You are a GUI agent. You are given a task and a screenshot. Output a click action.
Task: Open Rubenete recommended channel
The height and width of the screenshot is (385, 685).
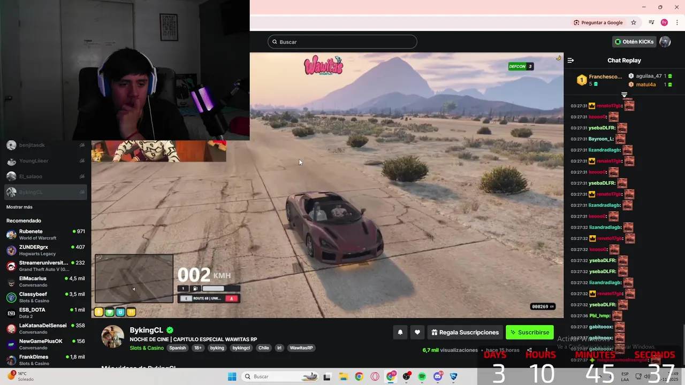click(45, 234)
